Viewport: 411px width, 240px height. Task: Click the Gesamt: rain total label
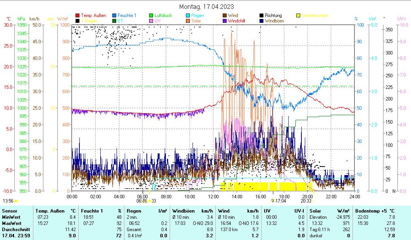[x=134, y=230]
